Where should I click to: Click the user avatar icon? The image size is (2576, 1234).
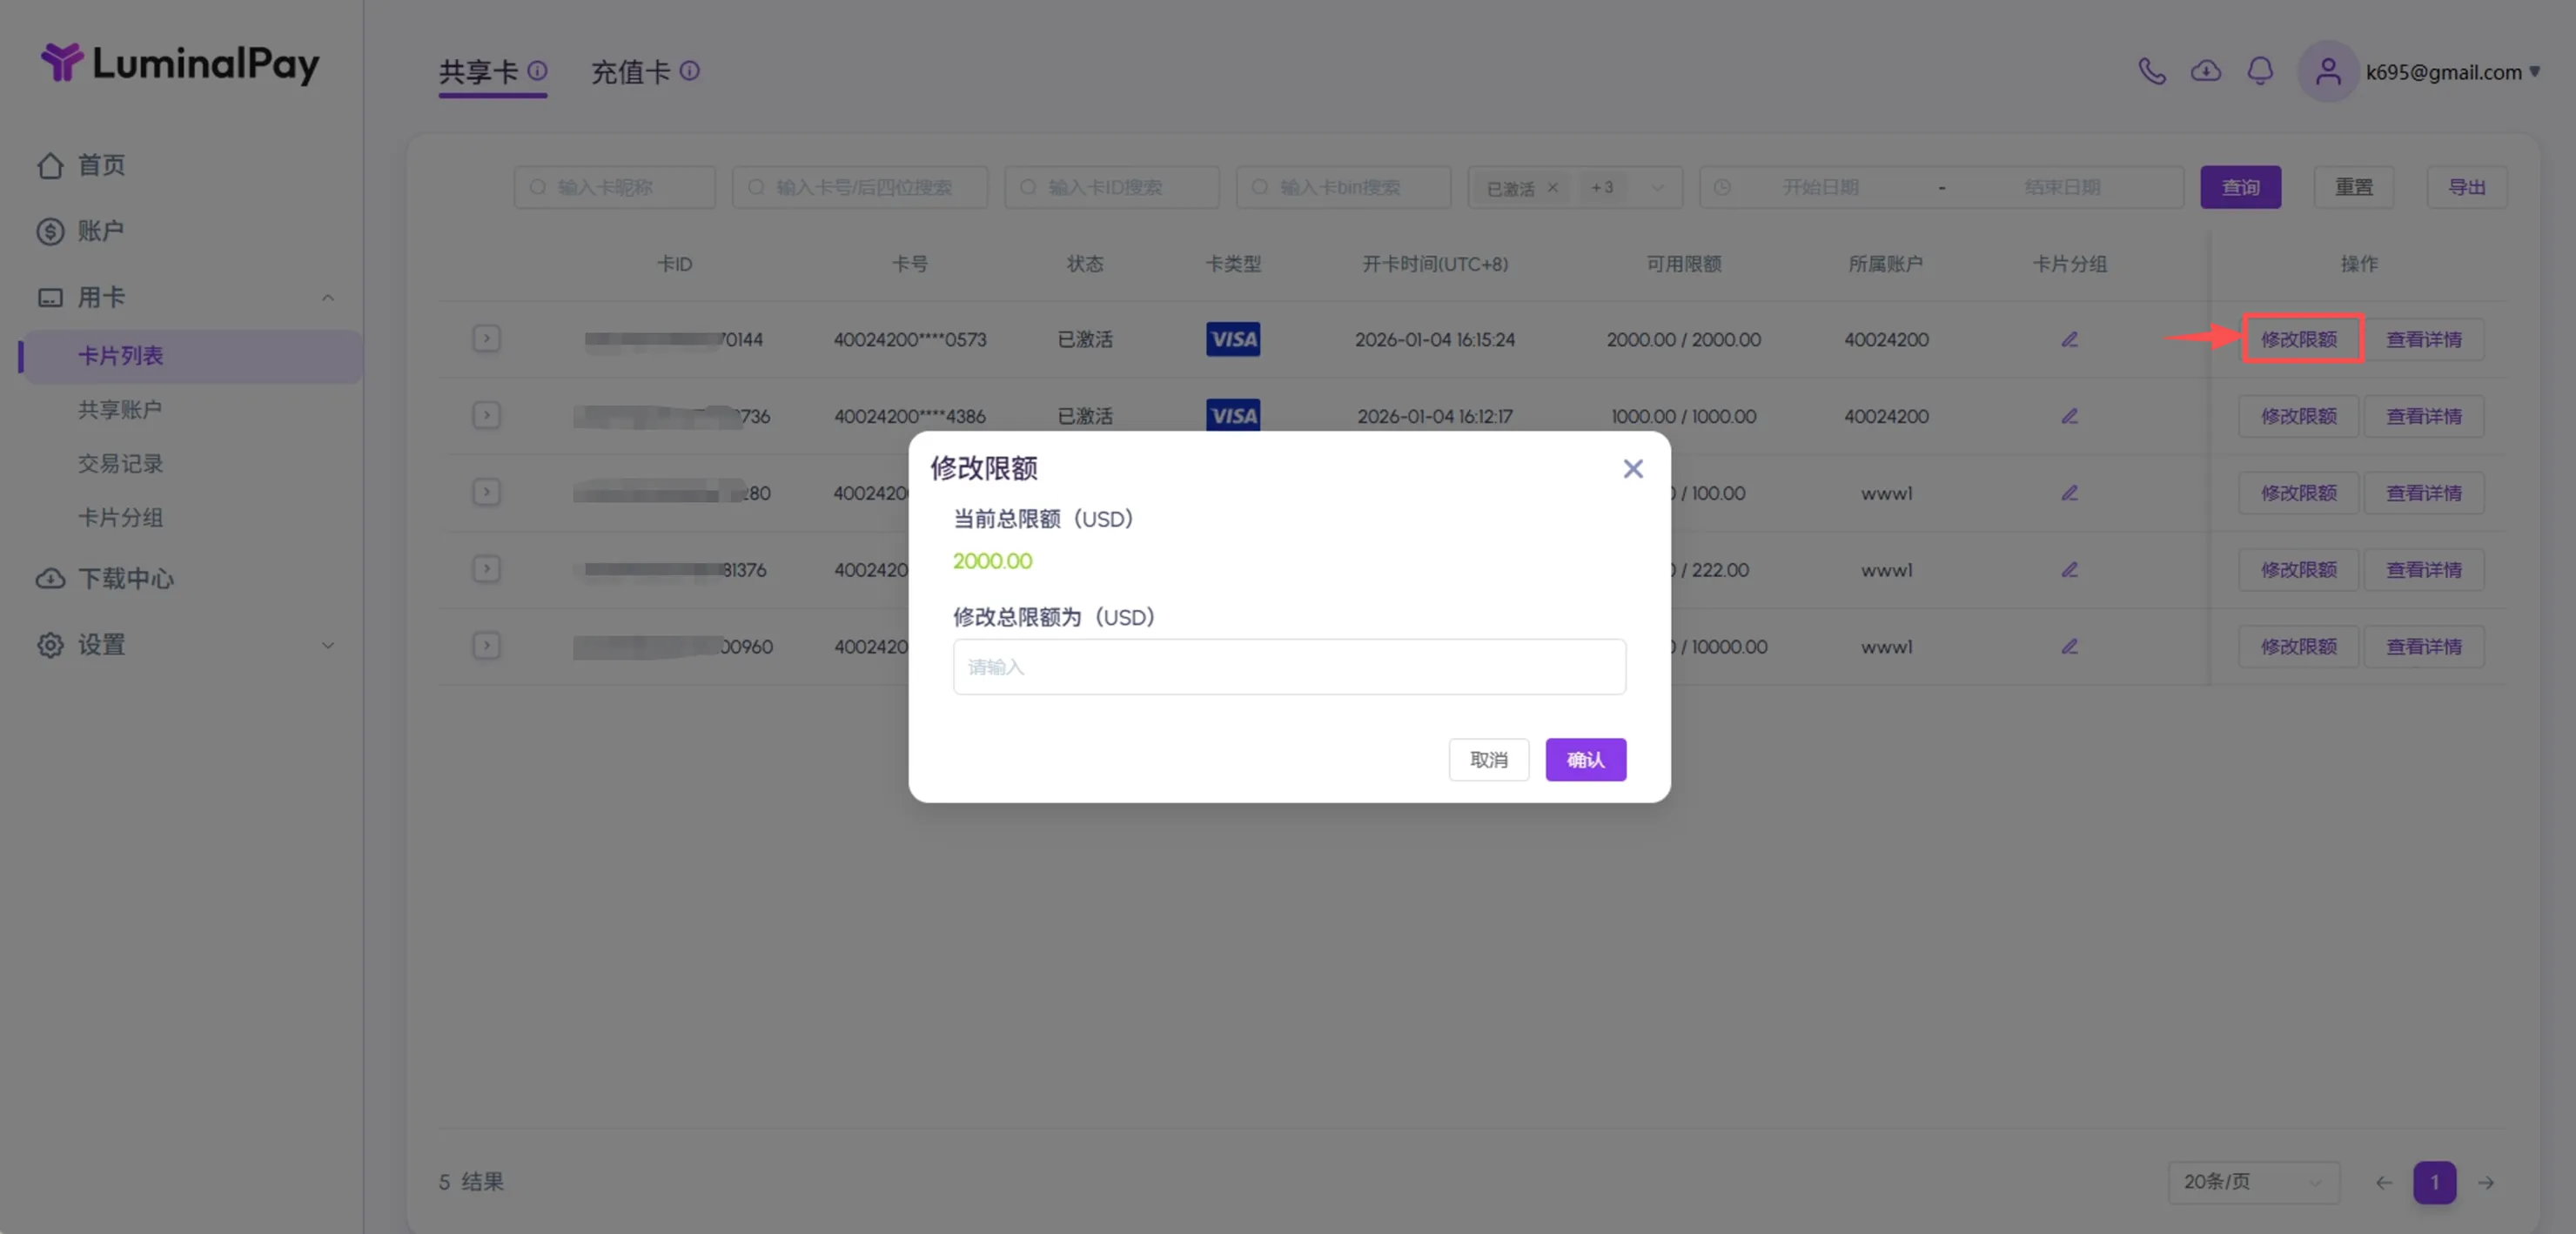coord(2328,71)
